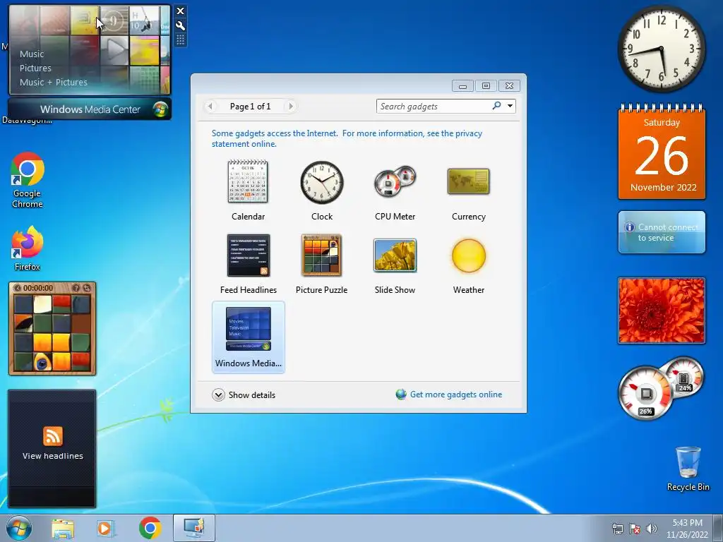
Task: Open the Windows Start menu
Action: click(19, 528)
